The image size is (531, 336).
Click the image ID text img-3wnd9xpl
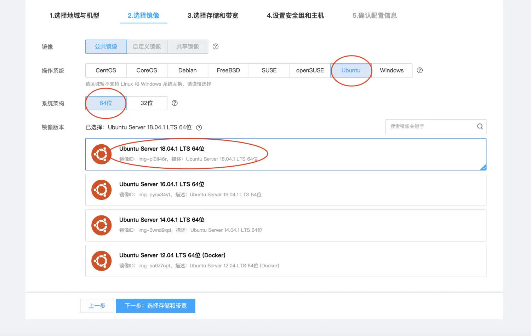155,230
